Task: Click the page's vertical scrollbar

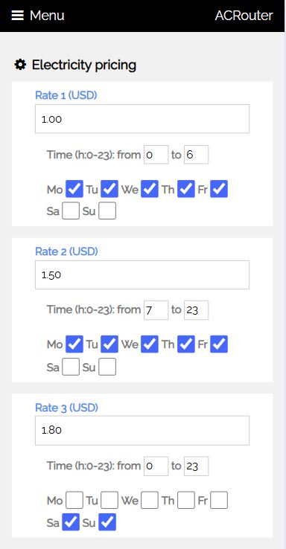Action: [x=285, y=274]
